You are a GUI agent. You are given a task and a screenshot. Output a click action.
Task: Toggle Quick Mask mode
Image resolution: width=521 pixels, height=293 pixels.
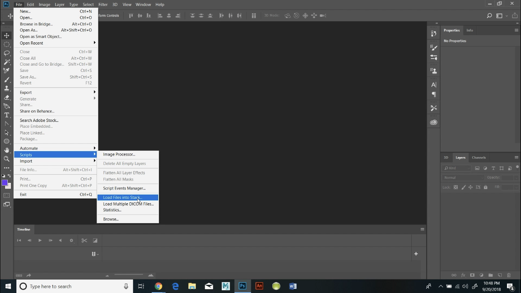pos(7,195)
